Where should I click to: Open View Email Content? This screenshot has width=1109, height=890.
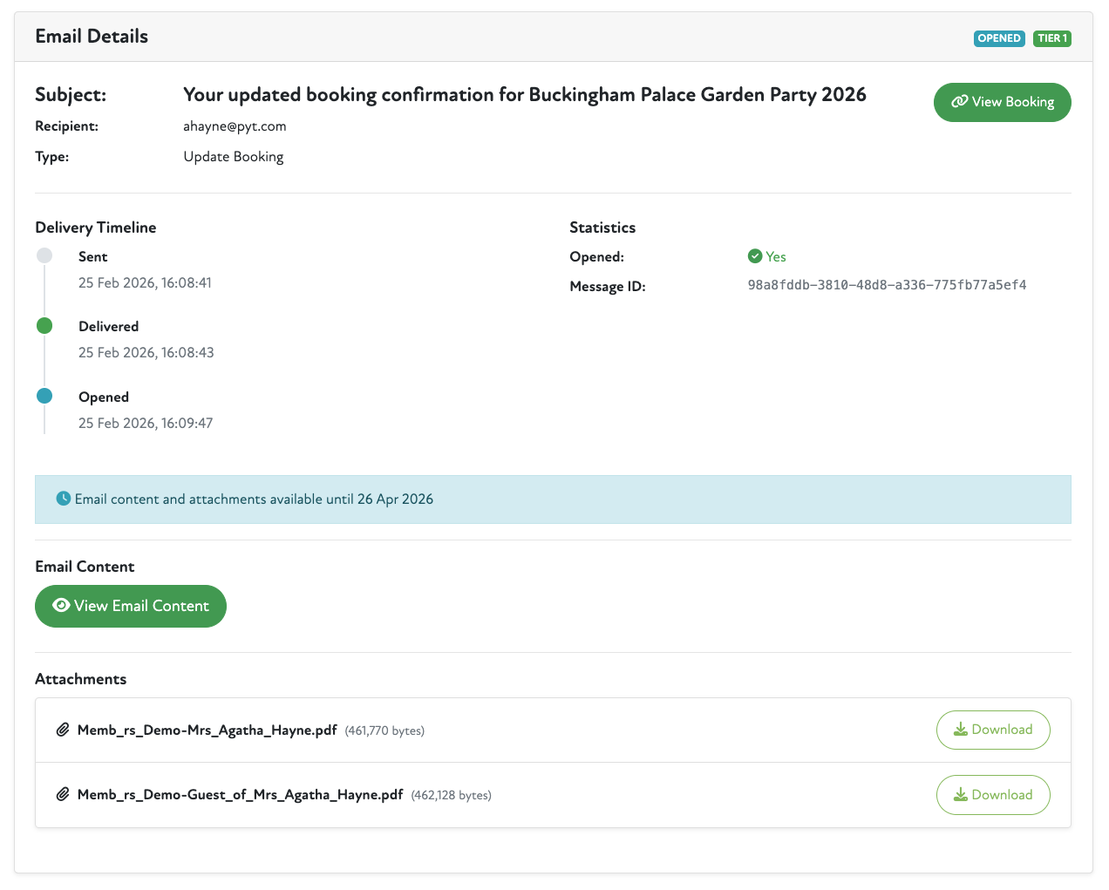tap(131, 606)
